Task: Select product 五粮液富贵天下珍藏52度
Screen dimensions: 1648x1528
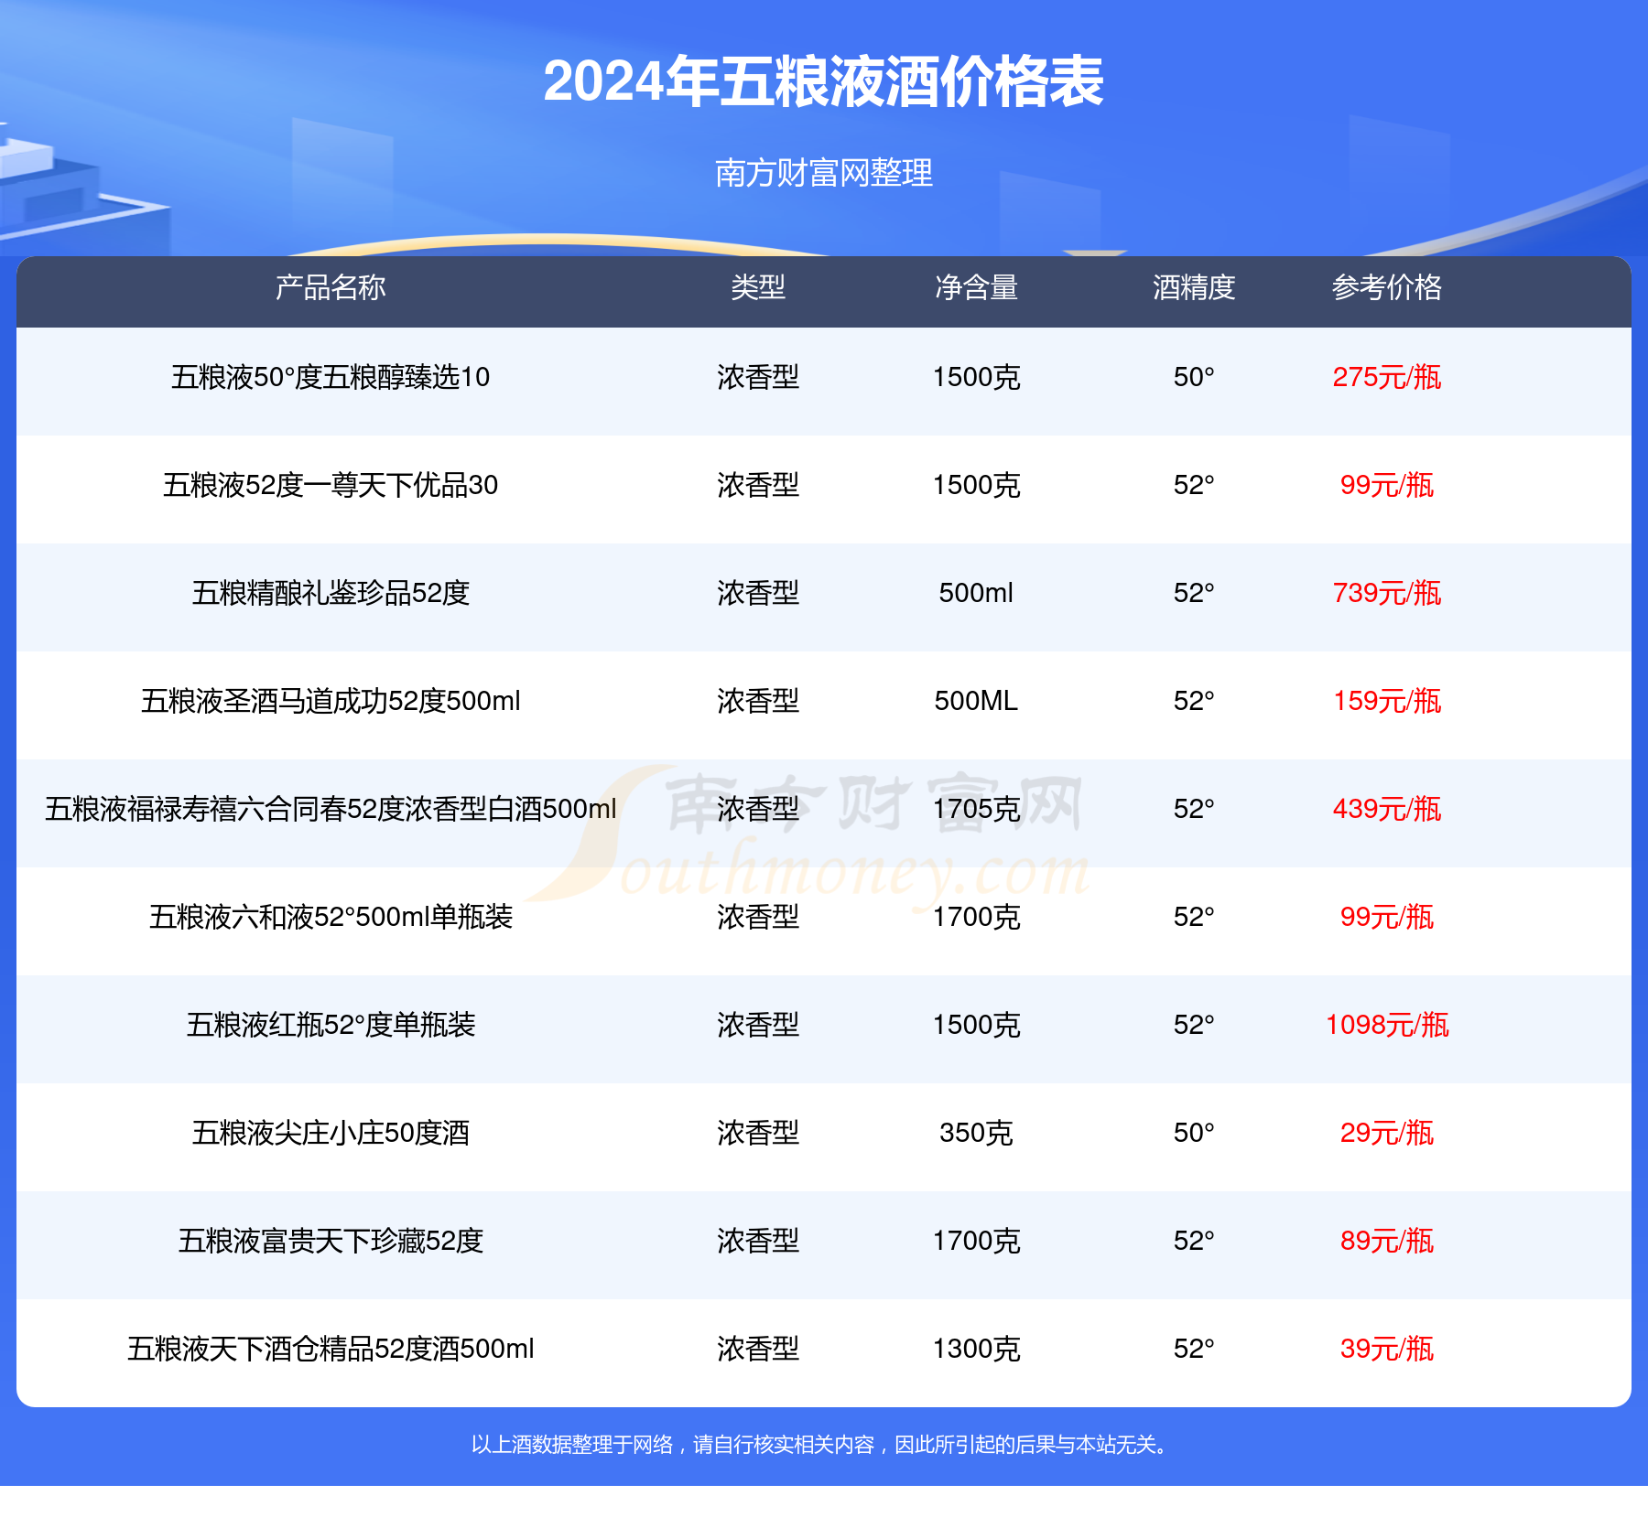Action: [331, 1241]
